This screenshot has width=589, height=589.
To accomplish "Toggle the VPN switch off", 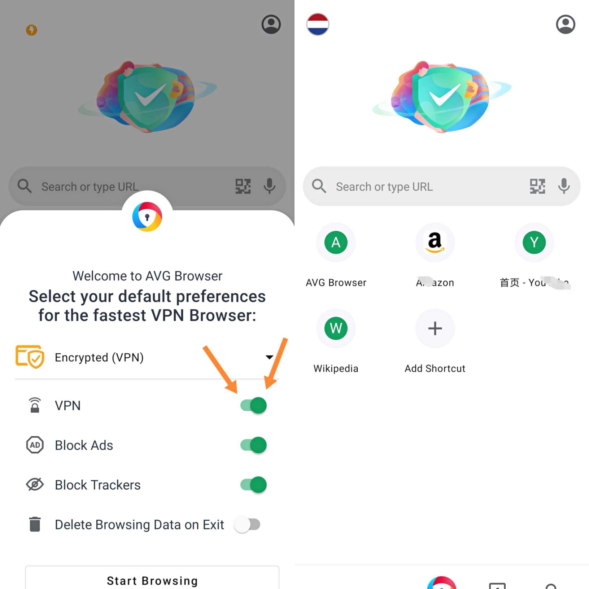I will tap(253, 405).
